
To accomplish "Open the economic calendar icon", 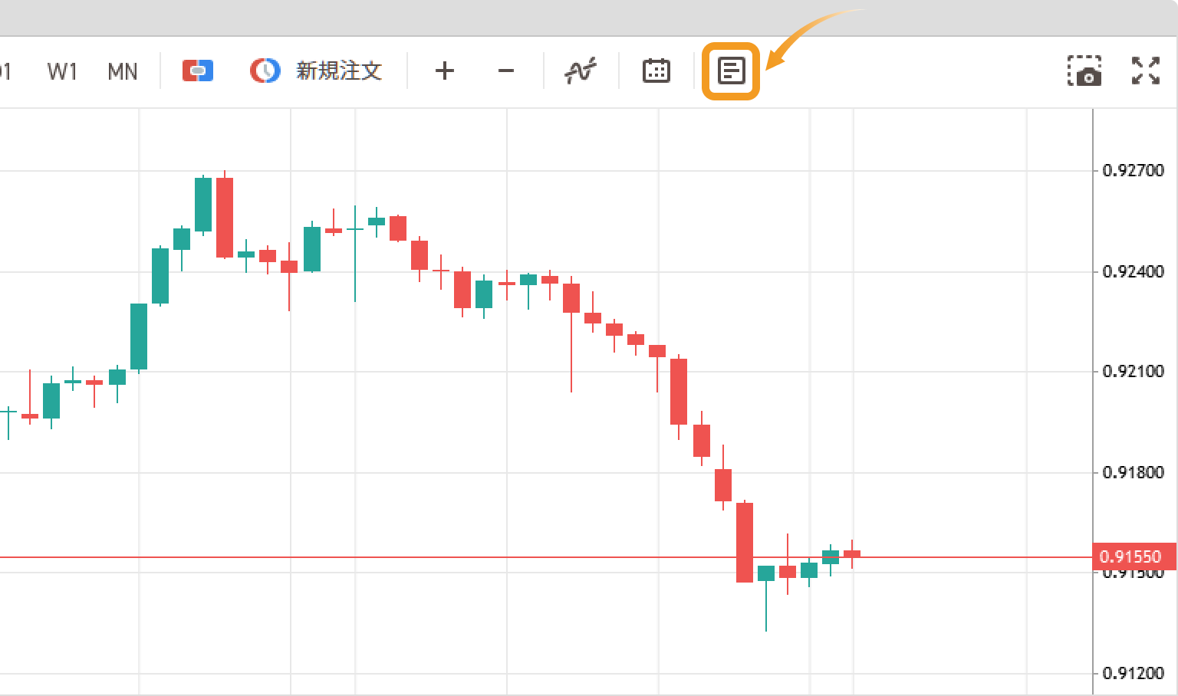I will click(656, 71).
